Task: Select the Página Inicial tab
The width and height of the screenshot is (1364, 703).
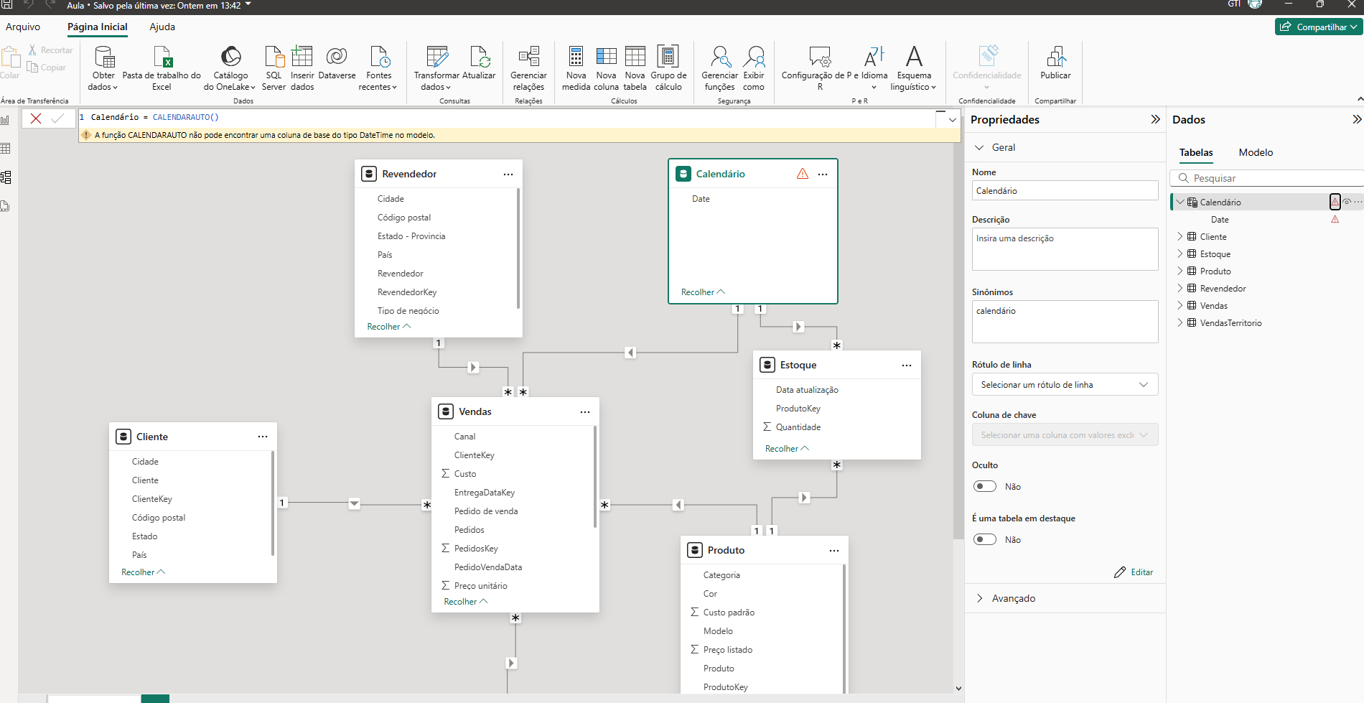Action: [98, 27]
